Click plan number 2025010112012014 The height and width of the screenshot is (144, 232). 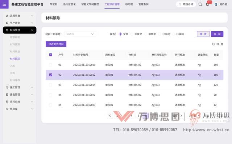[84, 85]
